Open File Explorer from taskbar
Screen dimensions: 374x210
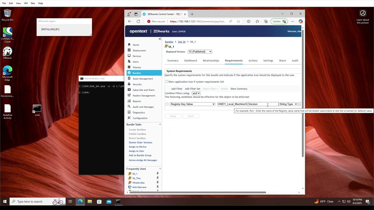coord(90,202)
